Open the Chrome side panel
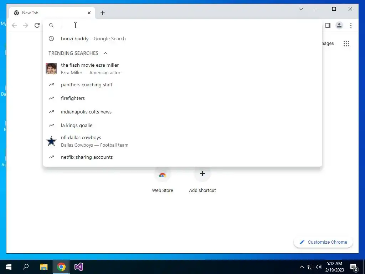 click(328, 25)
